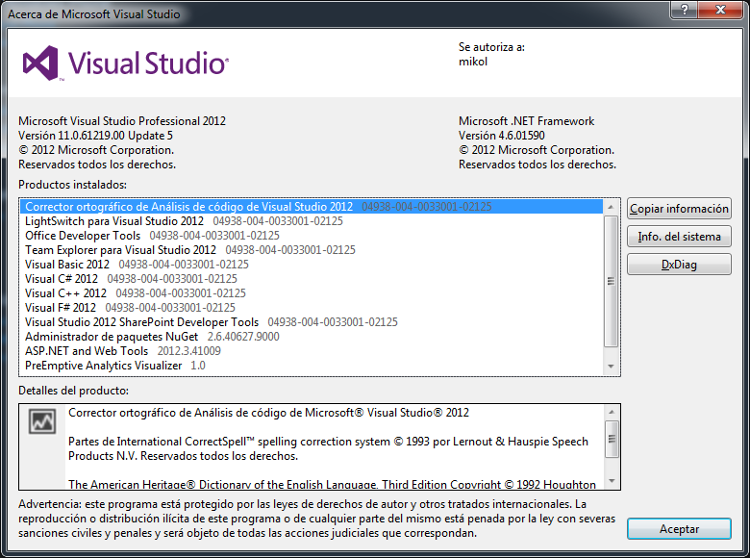Open Info. del sistema

point(679,237)
